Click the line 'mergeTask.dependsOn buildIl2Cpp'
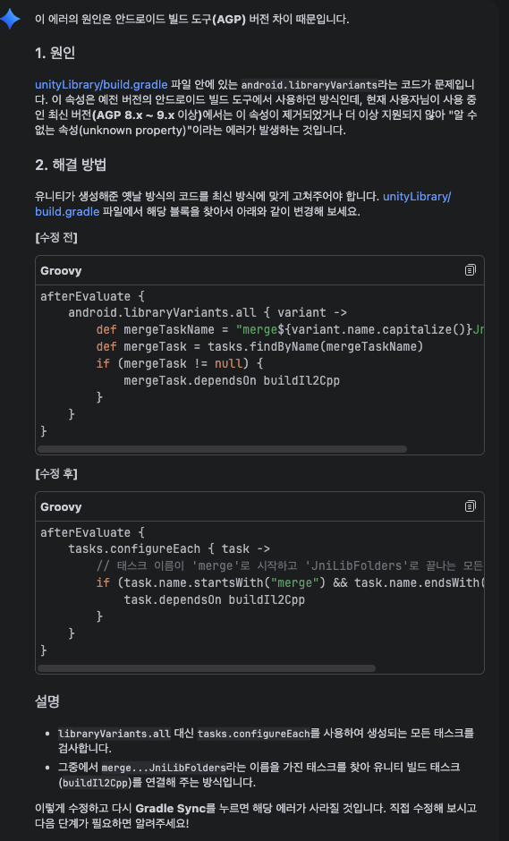 point(232,380)
